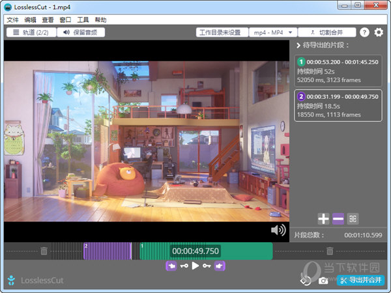Capture a snapshot with the camera icon
This screenshot has height=293, width=391.
click(323, 281)
